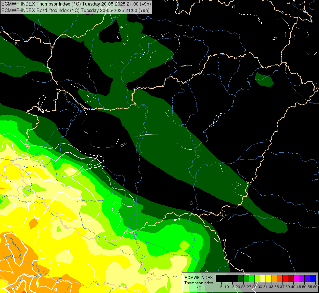Click the legend tick value 30
This screenshot has width=319, height=293.
tap(260, 287)
